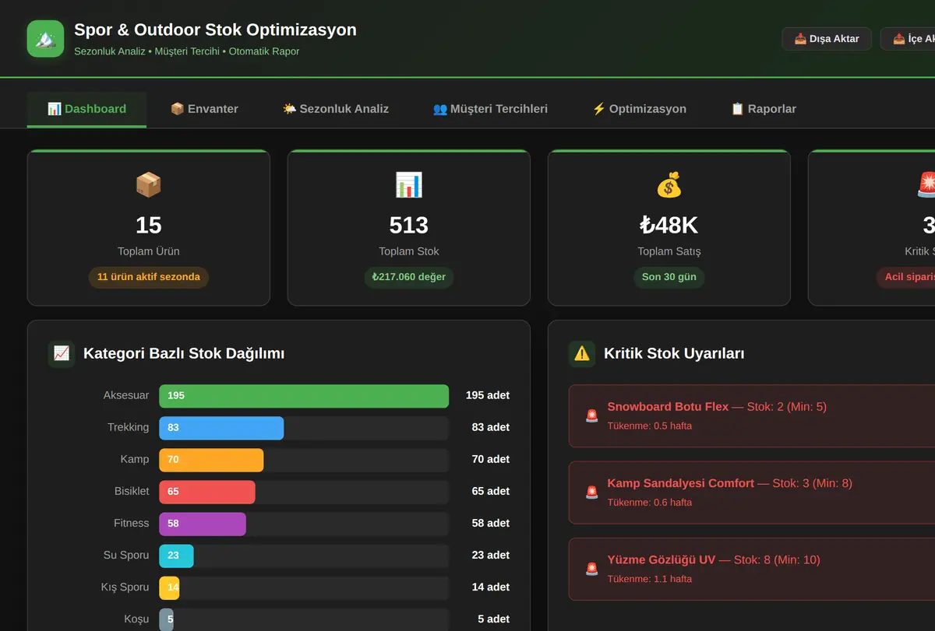935x631 pixels.
Task: Click the chart icon beside Kategori Bazlı Stok Dağılımı
Action: [x=62, y=353]
